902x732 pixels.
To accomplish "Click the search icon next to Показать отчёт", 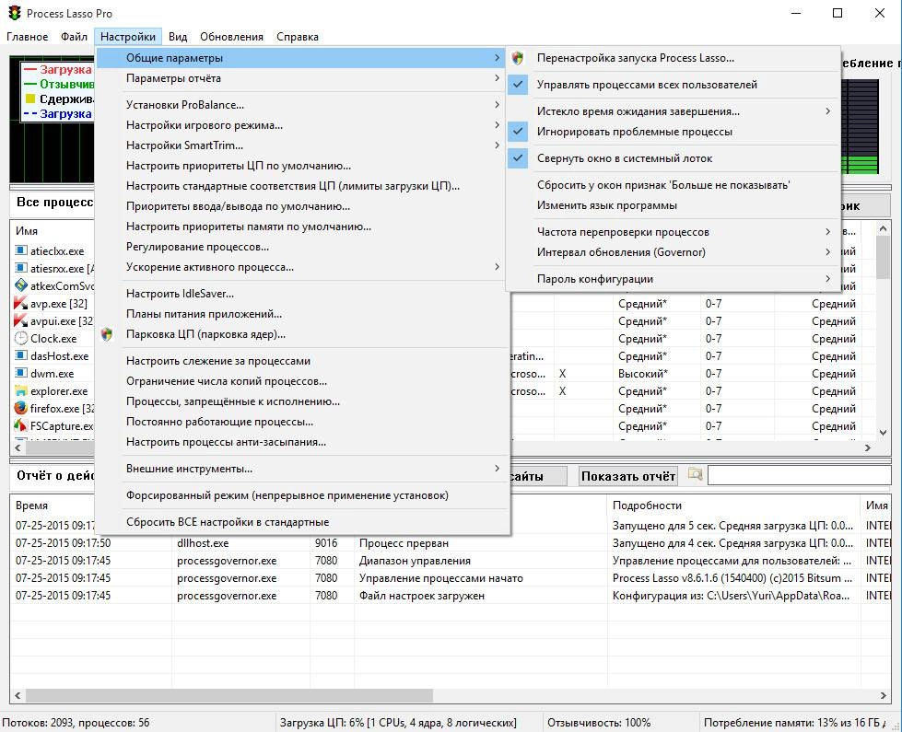I will coord(695,475).
